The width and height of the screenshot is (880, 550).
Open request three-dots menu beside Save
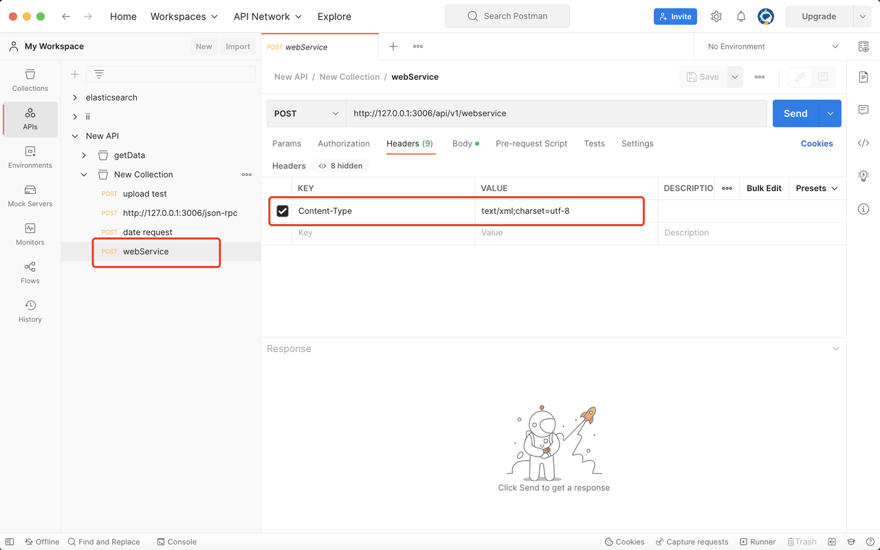click(x=760, y=77)
